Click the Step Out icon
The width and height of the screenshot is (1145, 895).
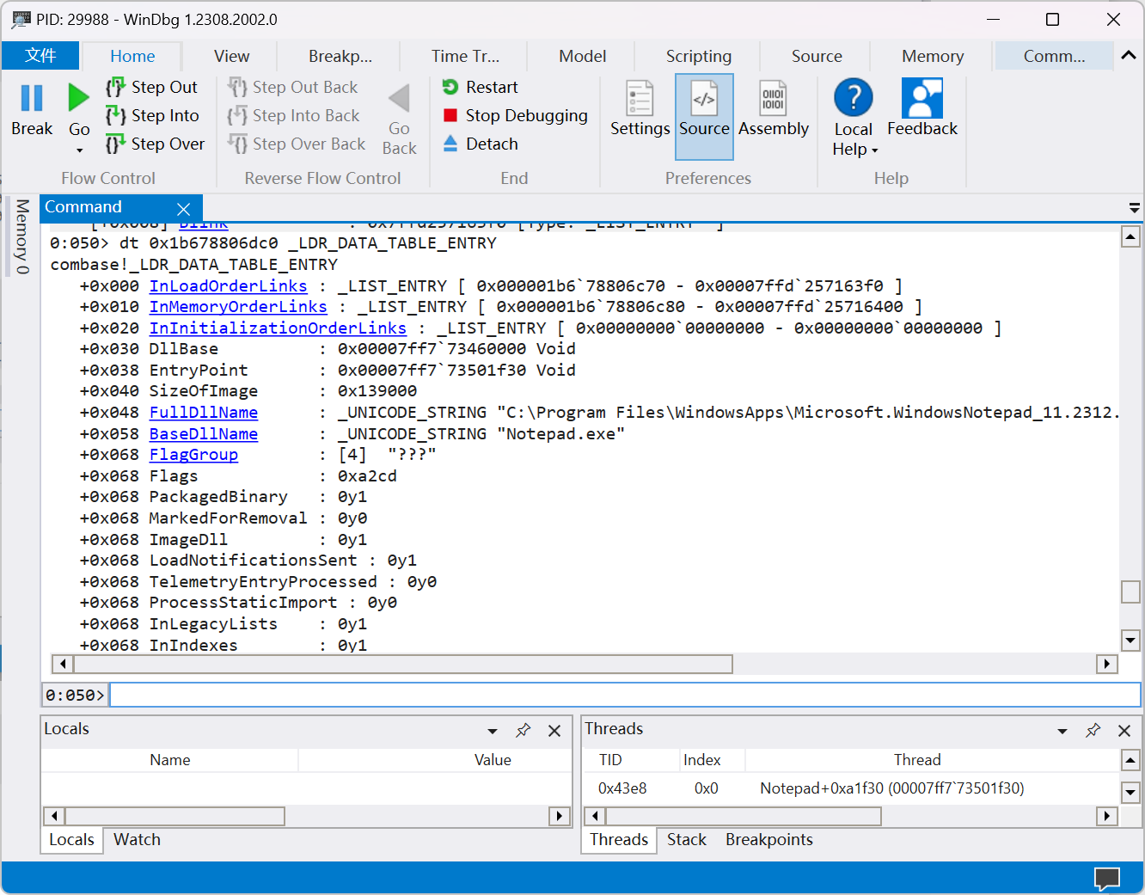(x=115, y=87)
